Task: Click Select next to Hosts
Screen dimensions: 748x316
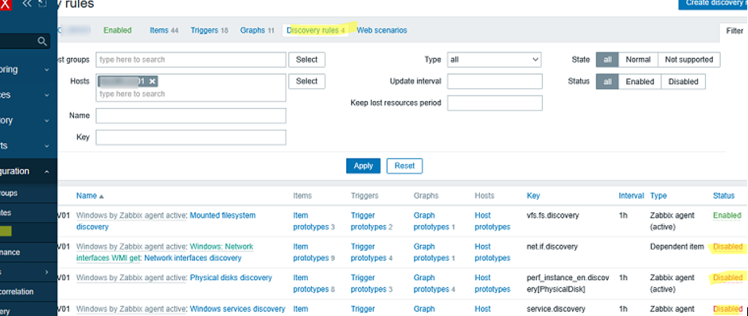Action: [306, 81]
